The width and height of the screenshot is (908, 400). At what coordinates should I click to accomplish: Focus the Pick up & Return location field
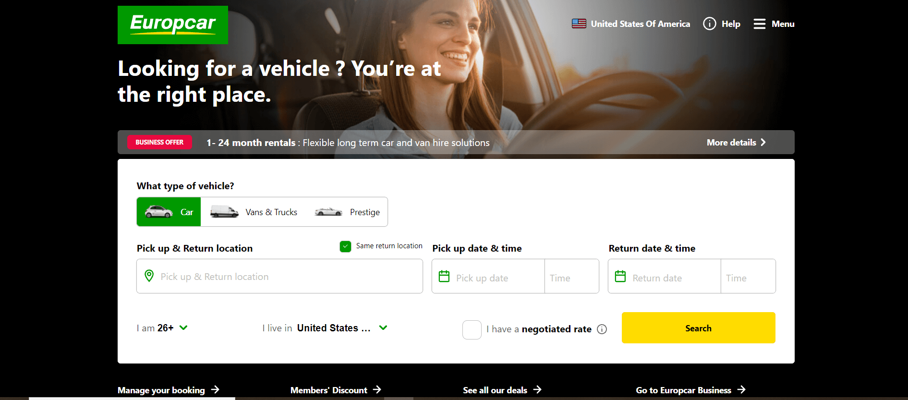point(279,276)
